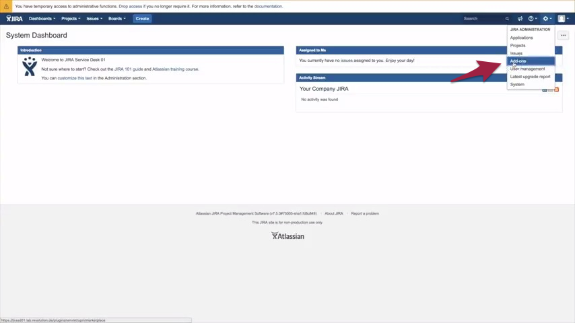Click the Welcome to JIRA Service Desk 01 text
575x323 pixels.
pyautogui.click(x=73, y=60)
